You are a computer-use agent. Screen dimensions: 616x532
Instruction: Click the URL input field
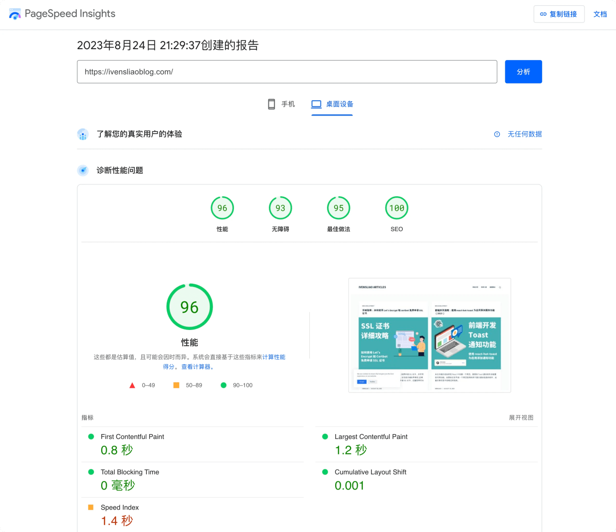[287, 72]
